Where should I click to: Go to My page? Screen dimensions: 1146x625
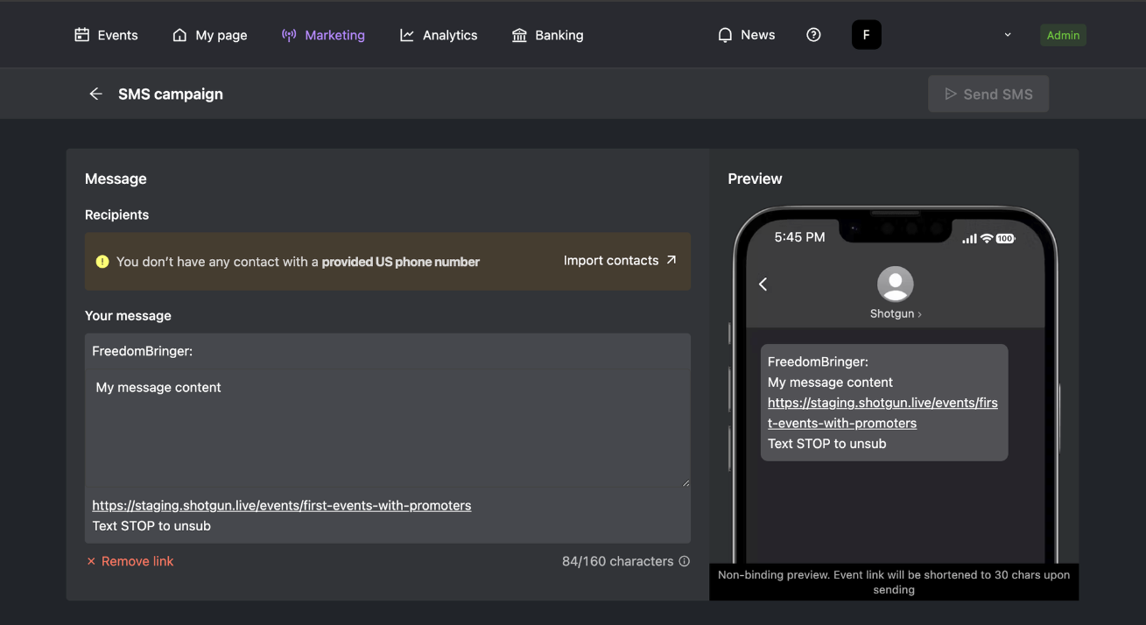(x=210, y=35)
